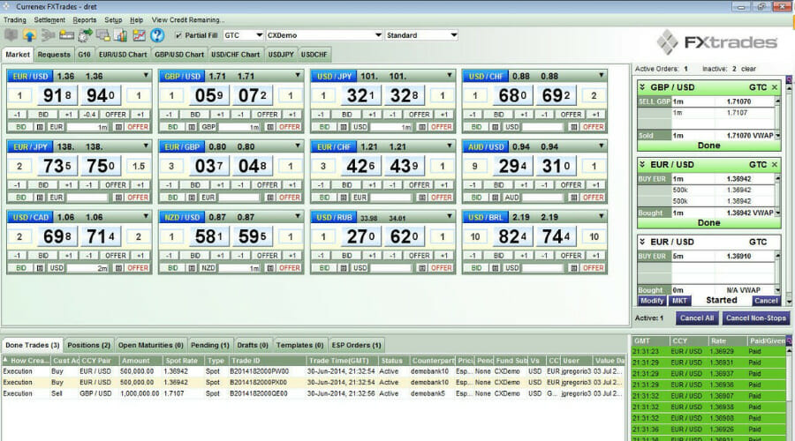Click the USD/CAD amount field showing 2m
This screenshot has height=441, width=795.
pyautogui.click(x=87, y=268)
